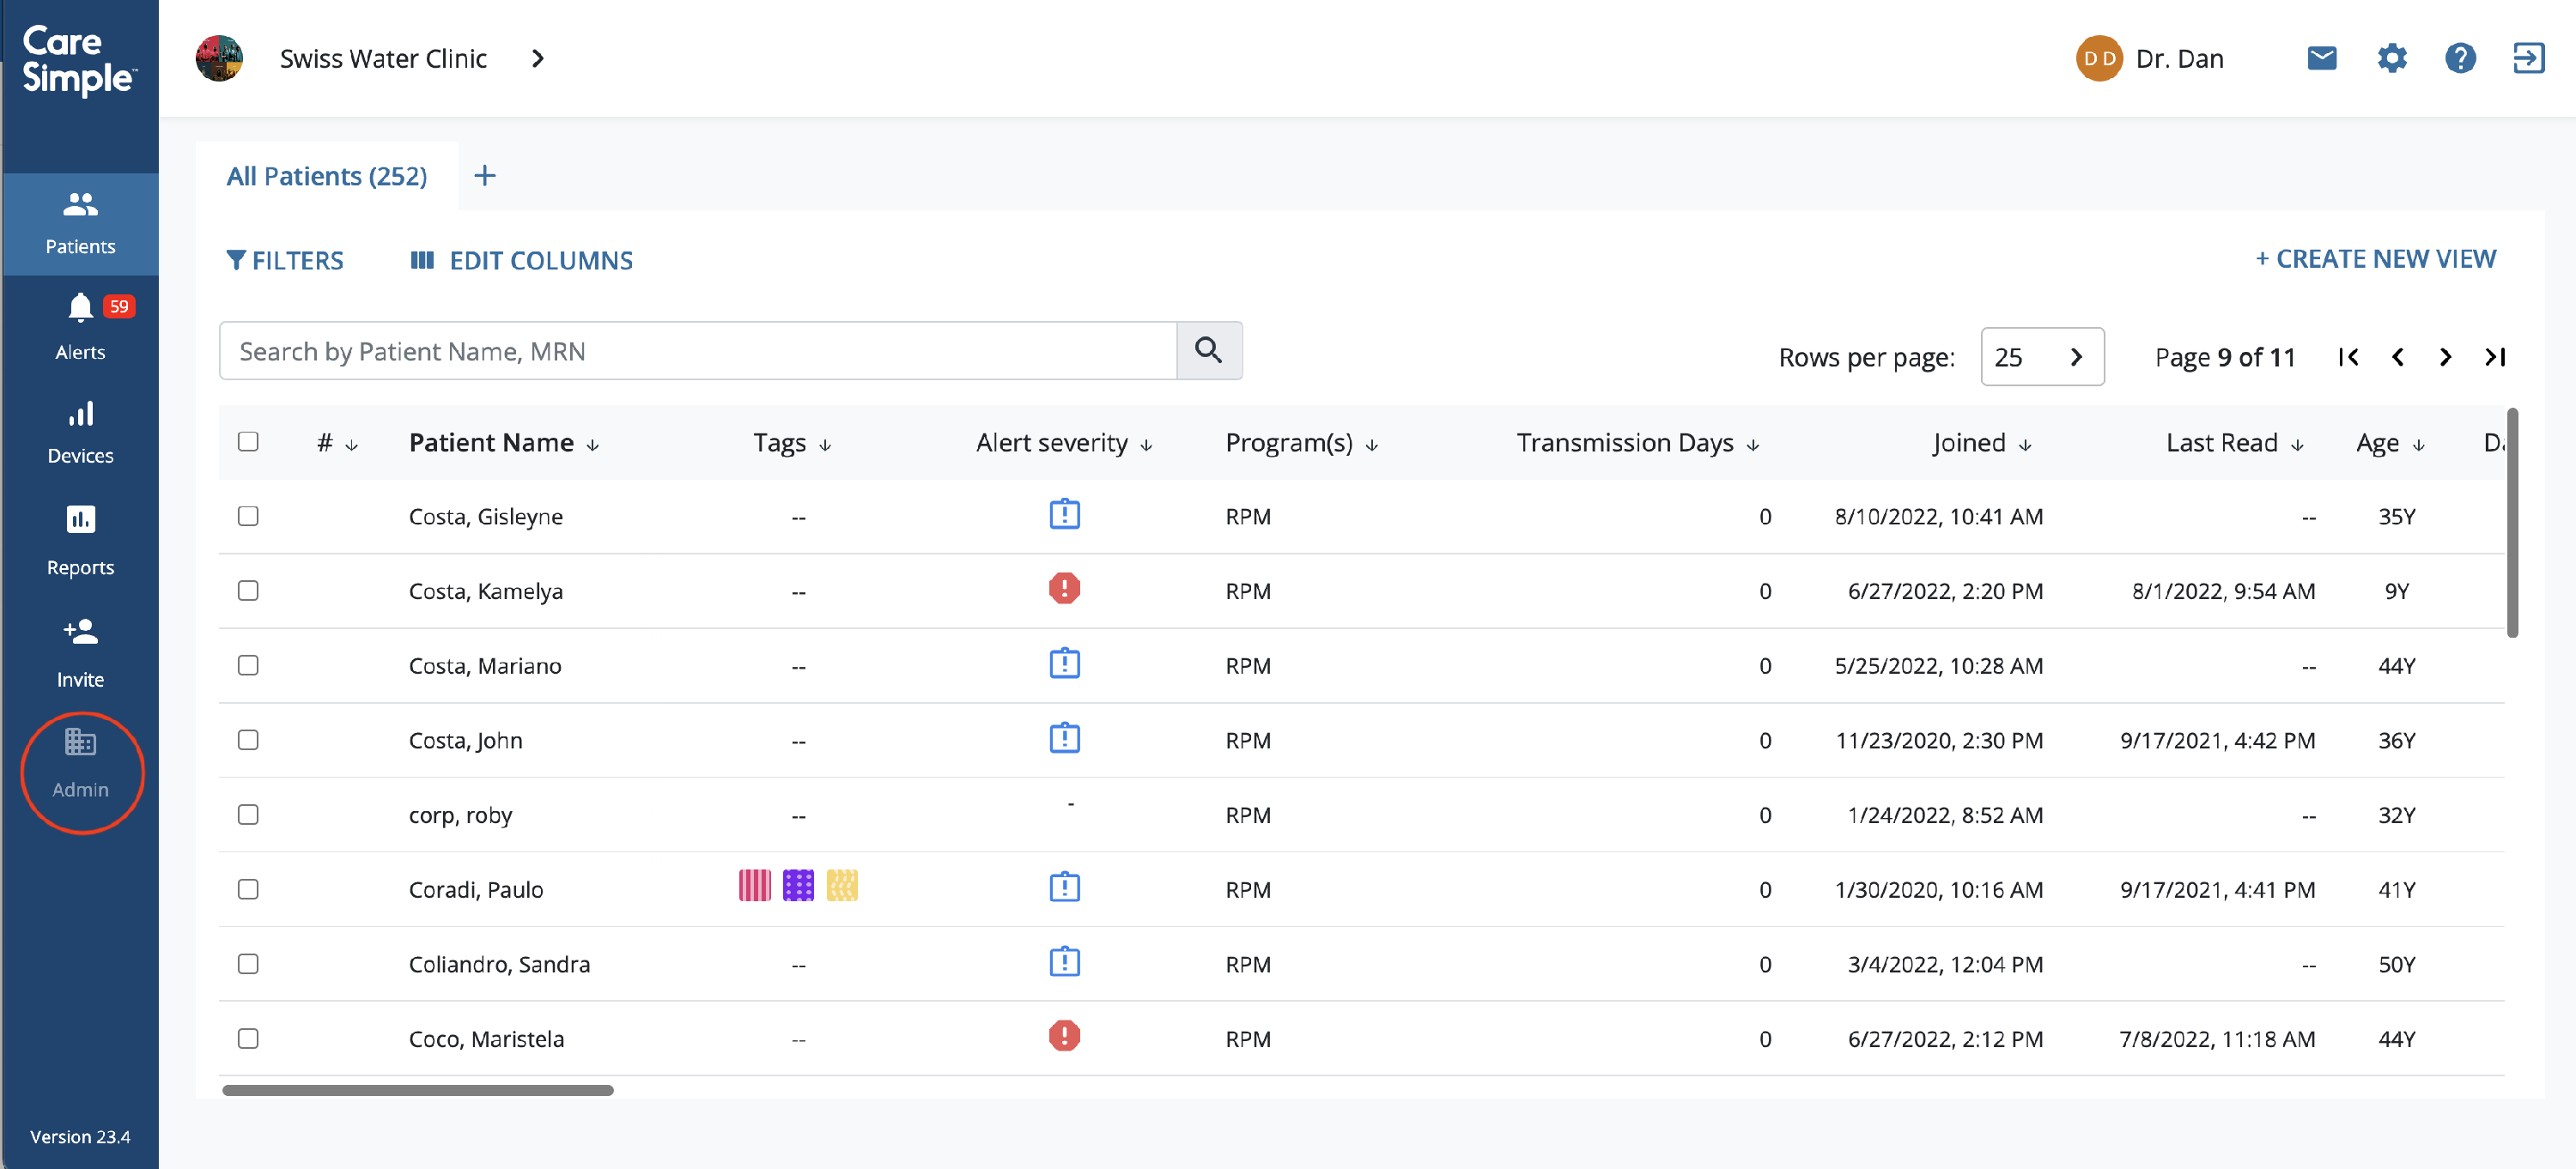Open the Alerts bell in sidebar
This screenshot has width=2576, height=1169.
tap(80, 308)
